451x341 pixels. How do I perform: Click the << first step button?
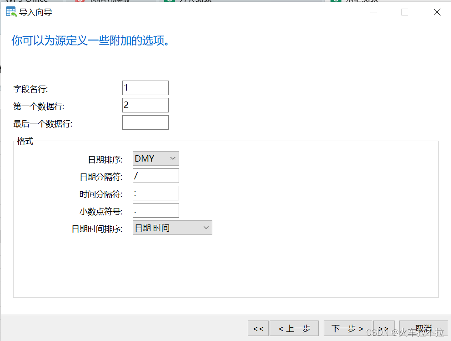coord(258,328)
